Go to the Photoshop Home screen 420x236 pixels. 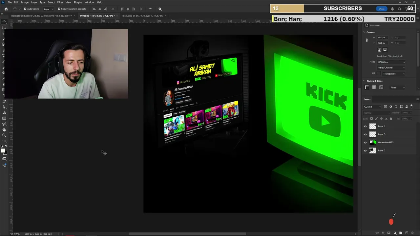click(6, 9)
